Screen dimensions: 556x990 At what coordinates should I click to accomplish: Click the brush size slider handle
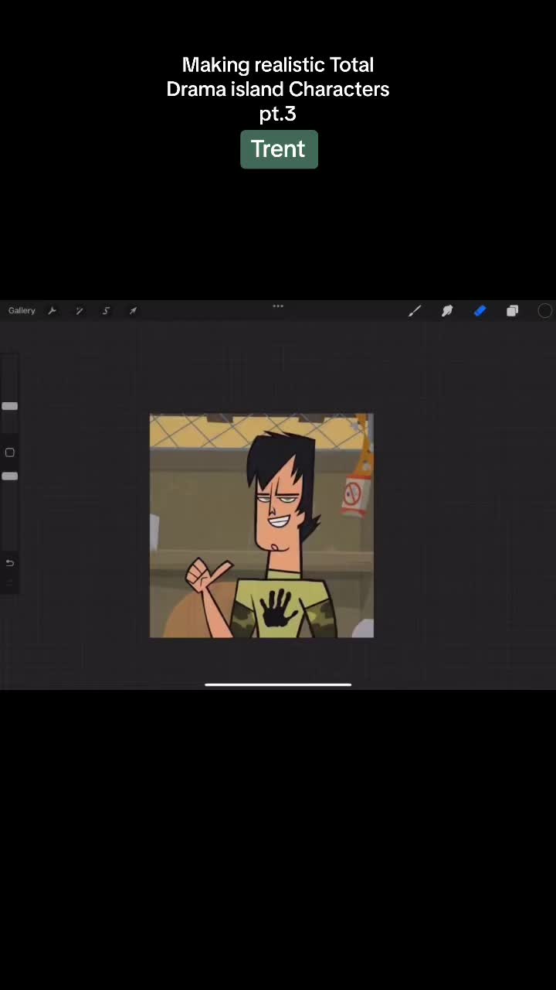[10, 406]
